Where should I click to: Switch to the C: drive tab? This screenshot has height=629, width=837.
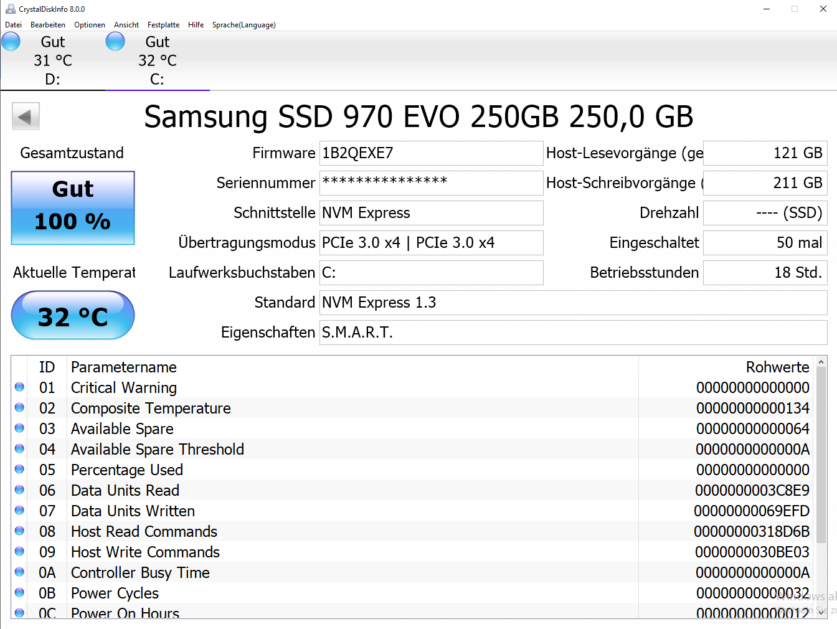pos(158,60)
